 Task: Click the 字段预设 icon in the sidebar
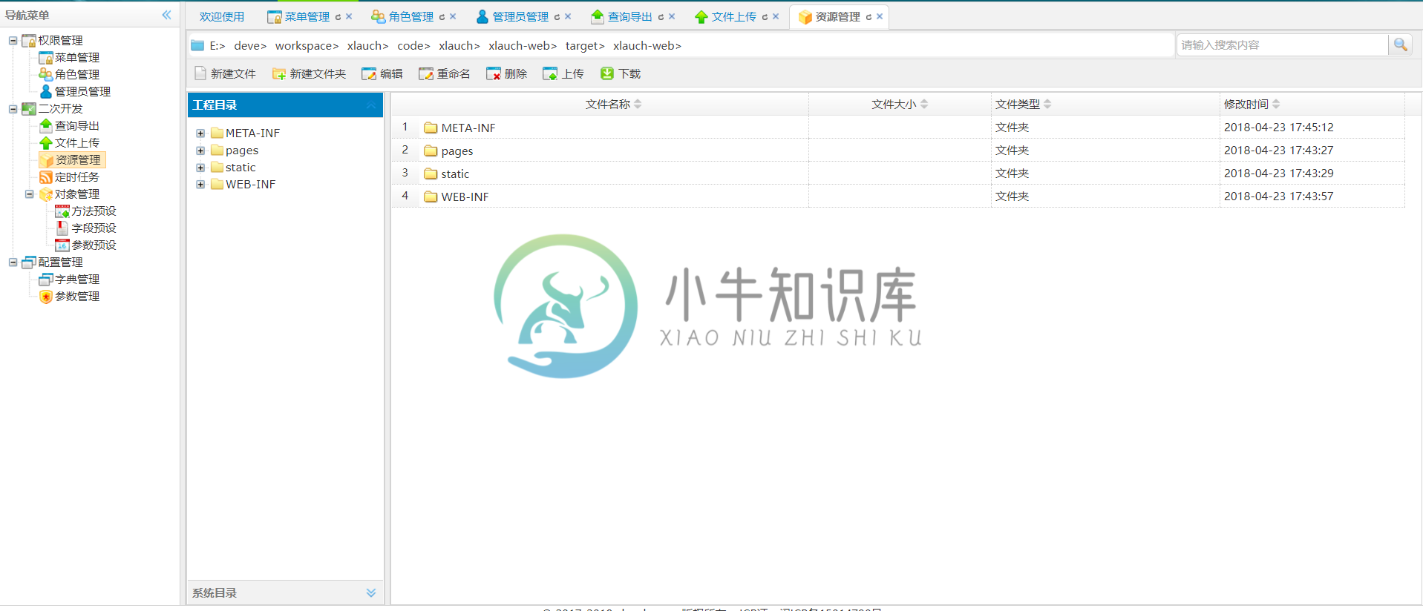(62, 228)
